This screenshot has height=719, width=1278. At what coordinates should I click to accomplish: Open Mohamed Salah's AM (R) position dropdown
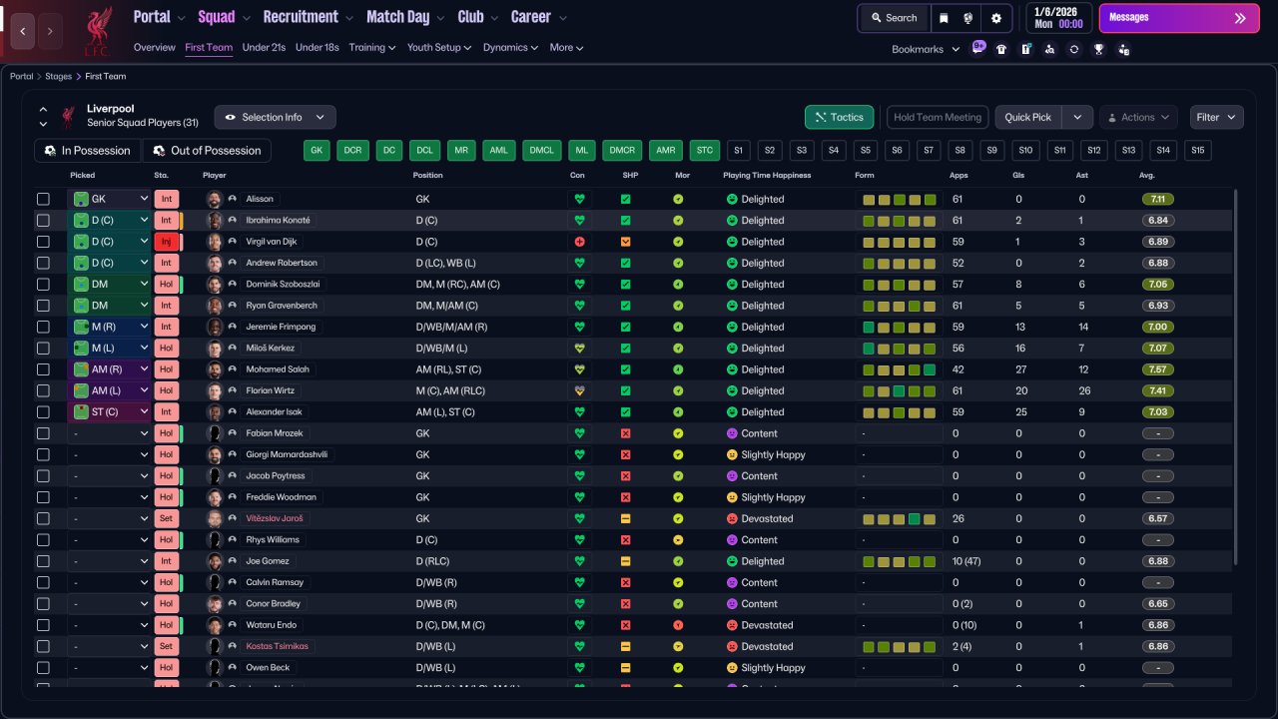point(110,369)
